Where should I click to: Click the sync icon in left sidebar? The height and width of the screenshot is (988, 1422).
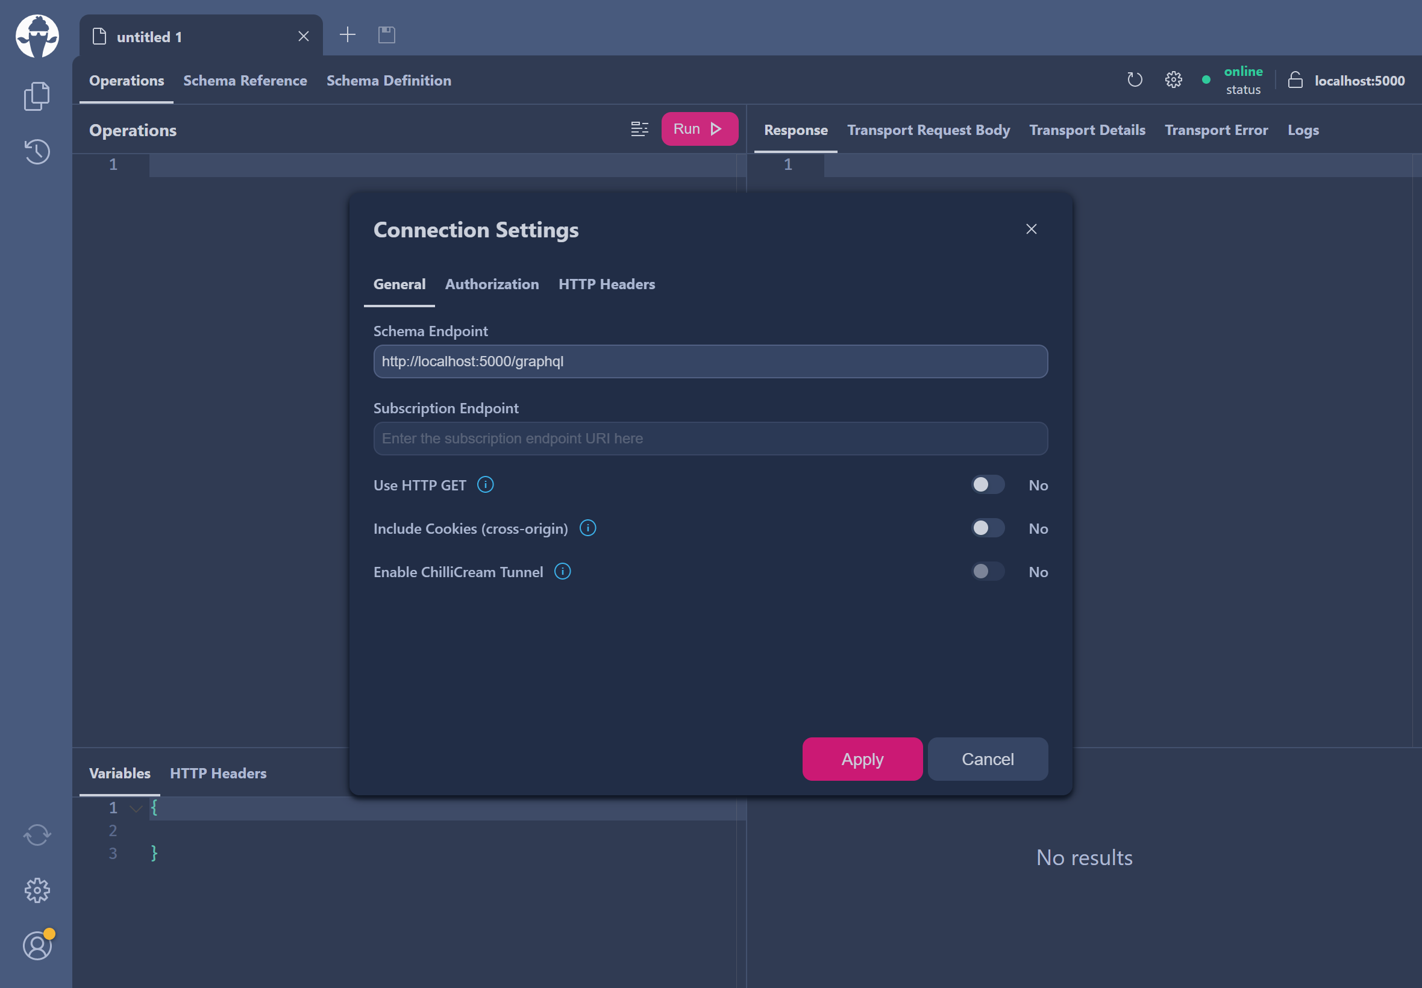37,834
